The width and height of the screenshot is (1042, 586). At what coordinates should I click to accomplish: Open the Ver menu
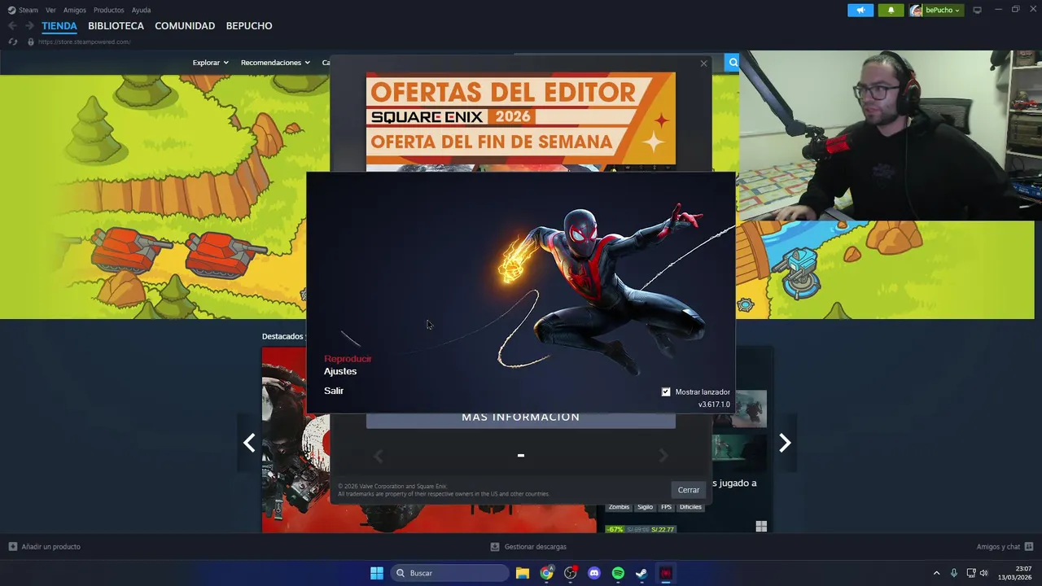[50, 10]
